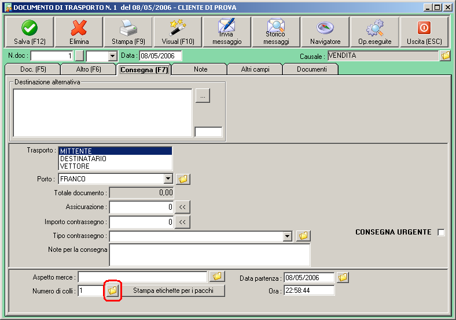This screenshot has width=456, height=320.
Task: Open the folder icon beside Aspetto merce
Action: [217, 277]
